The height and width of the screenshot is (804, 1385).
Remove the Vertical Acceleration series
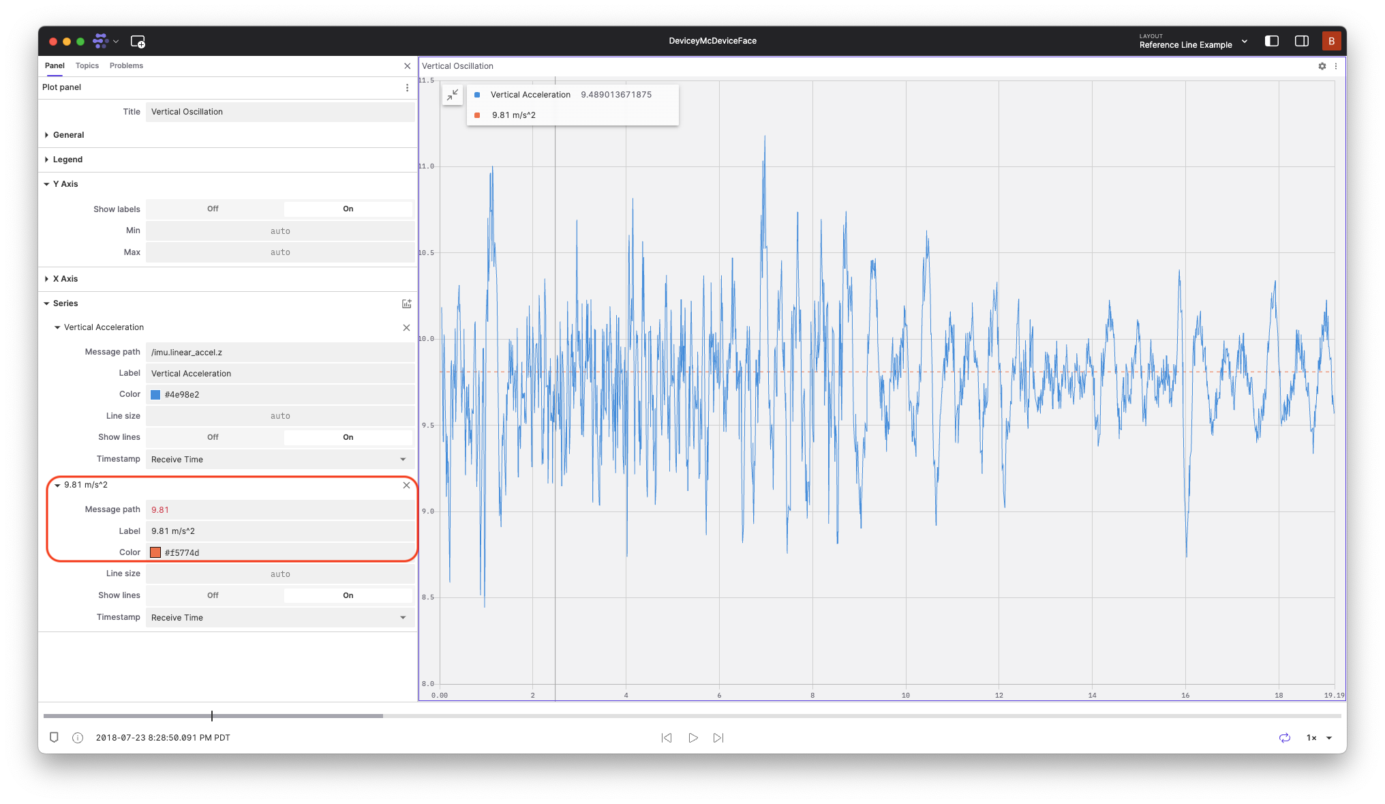(406, 328)
